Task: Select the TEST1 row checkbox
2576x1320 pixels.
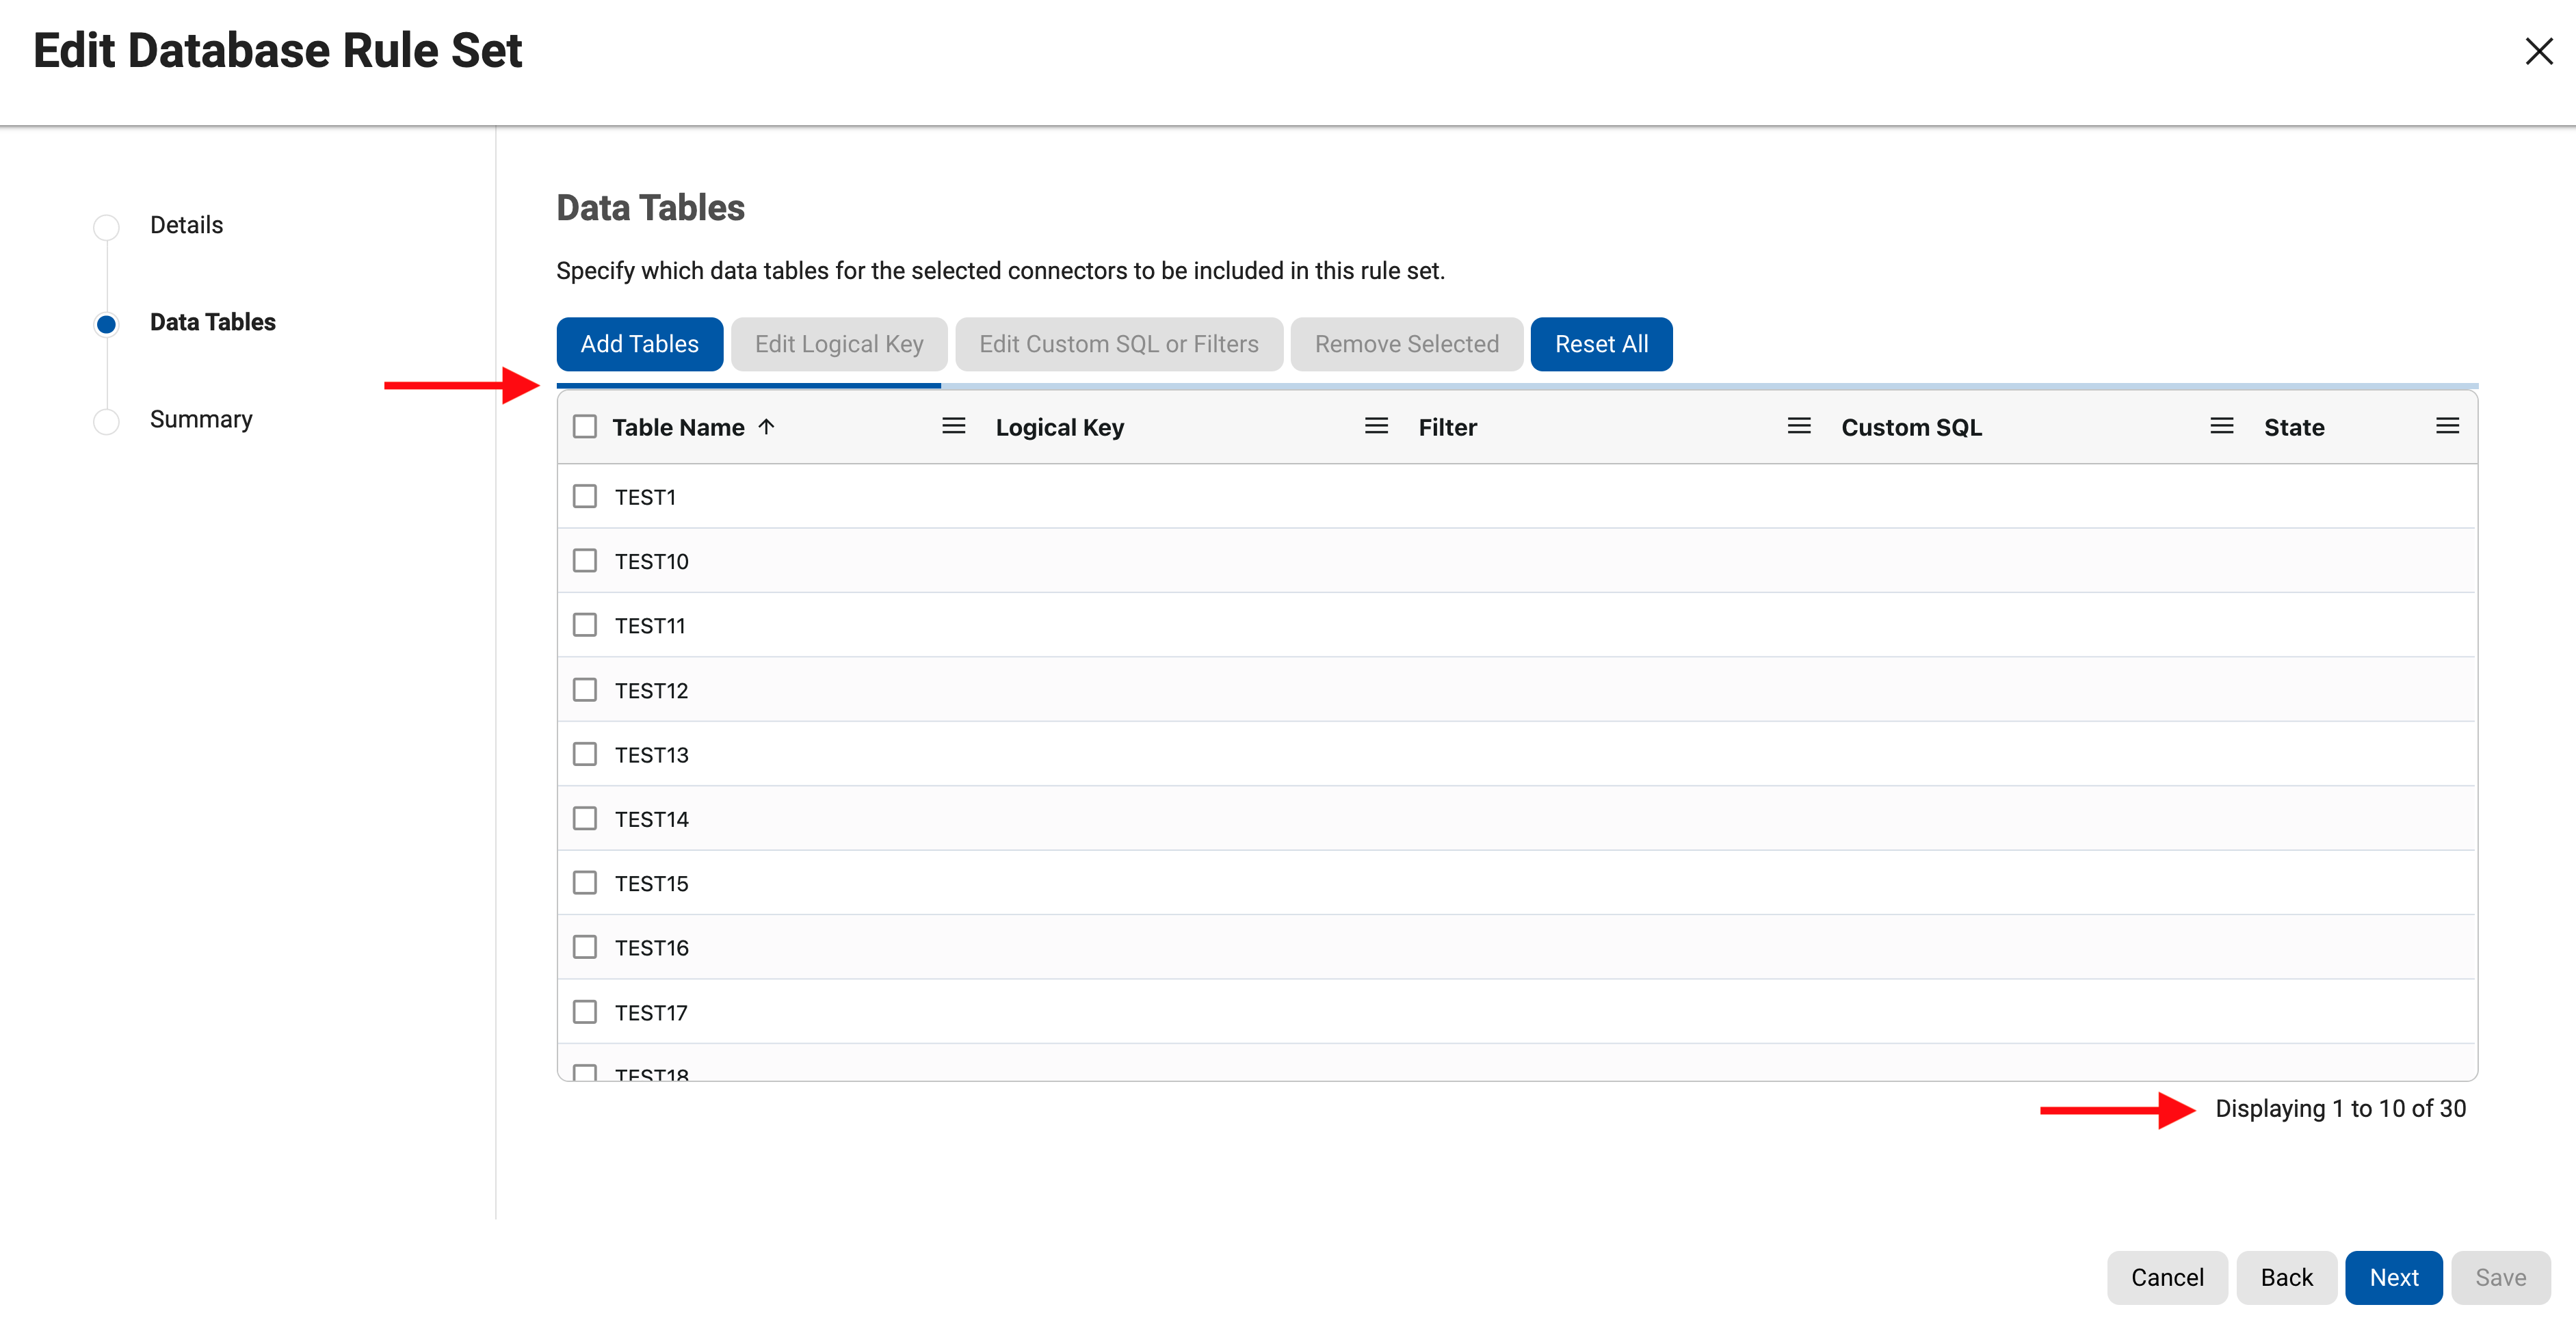Action: click(x=585, y=495)
